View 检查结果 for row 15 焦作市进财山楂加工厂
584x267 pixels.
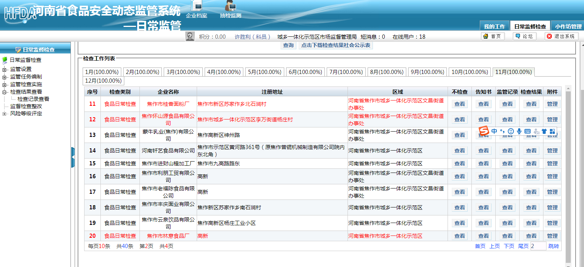(531, 163)
